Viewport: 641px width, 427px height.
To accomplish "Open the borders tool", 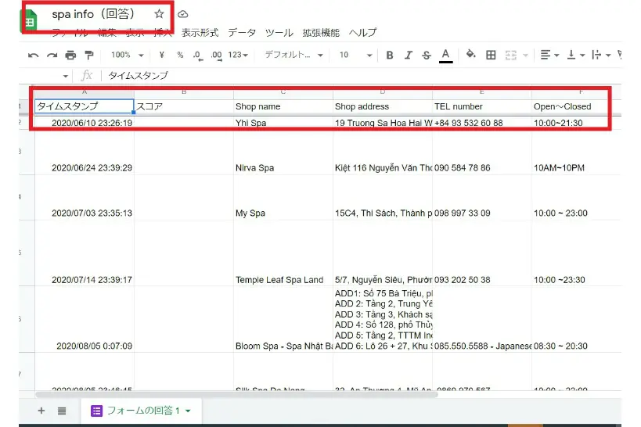I will click(491, 55).
